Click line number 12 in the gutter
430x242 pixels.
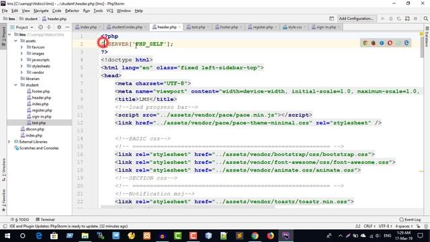80,122
